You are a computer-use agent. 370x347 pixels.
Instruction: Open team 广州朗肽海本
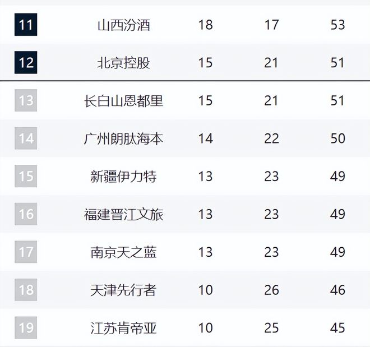tap(123, 138)
